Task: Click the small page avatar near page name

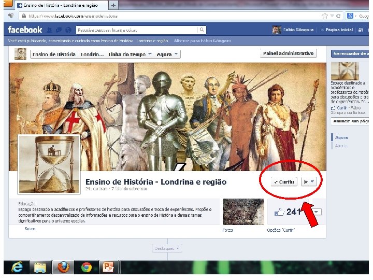Action: 20,54
